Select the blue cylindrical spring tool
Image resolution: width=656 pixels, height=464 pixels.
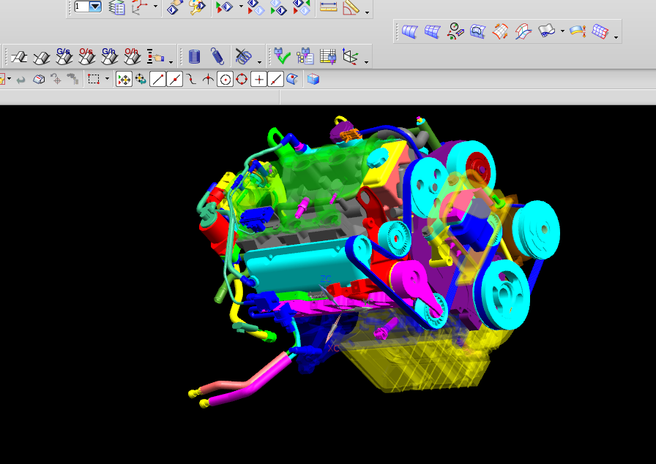coord(194,56)
